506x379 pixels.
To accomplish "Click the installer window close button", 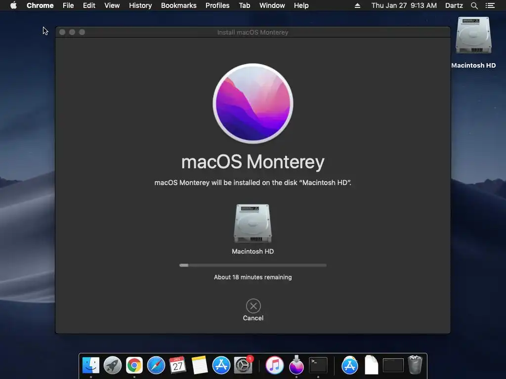I will tap(62, 32).
